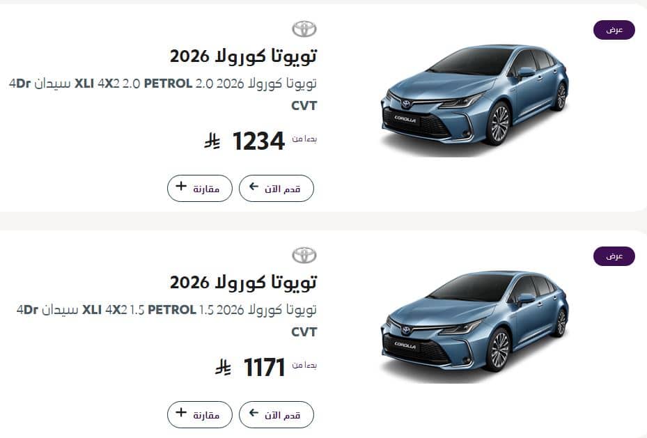Click the riyal currency symbol beside 1234
Viewport: 647px width, 438px height.
[212, 141]
